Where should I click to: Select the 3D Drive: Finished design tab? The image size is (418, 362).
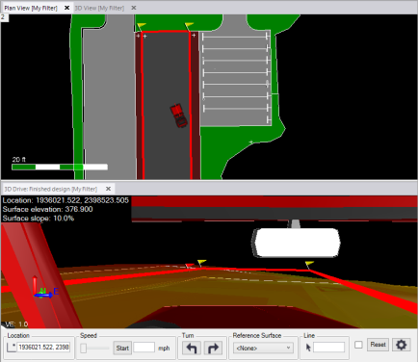pos(50,189)
